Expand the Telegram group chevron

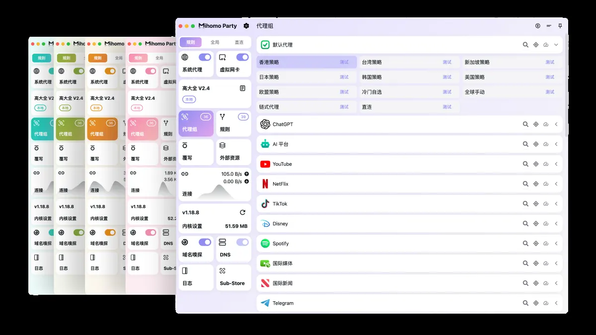pyautogui.click(x=556, y=303)
